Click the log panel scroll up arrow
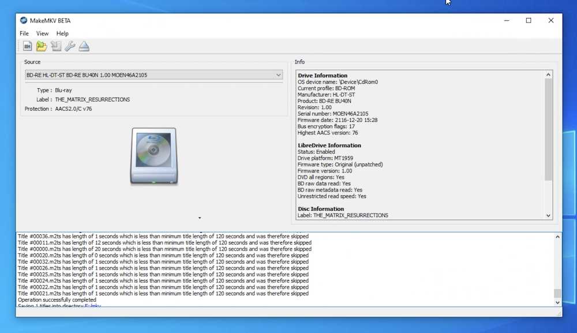The height and width of the screenshot is (333, 577). coord(557,237)
